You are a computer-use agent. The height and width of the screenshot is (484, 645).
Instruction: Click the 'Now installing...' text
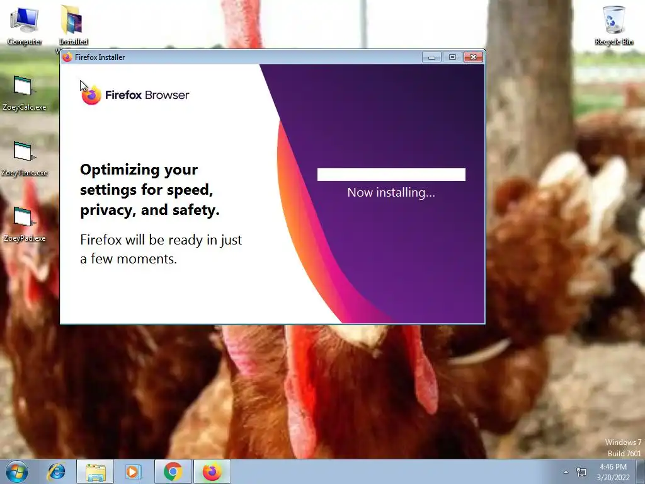click(x=391, y=192)
